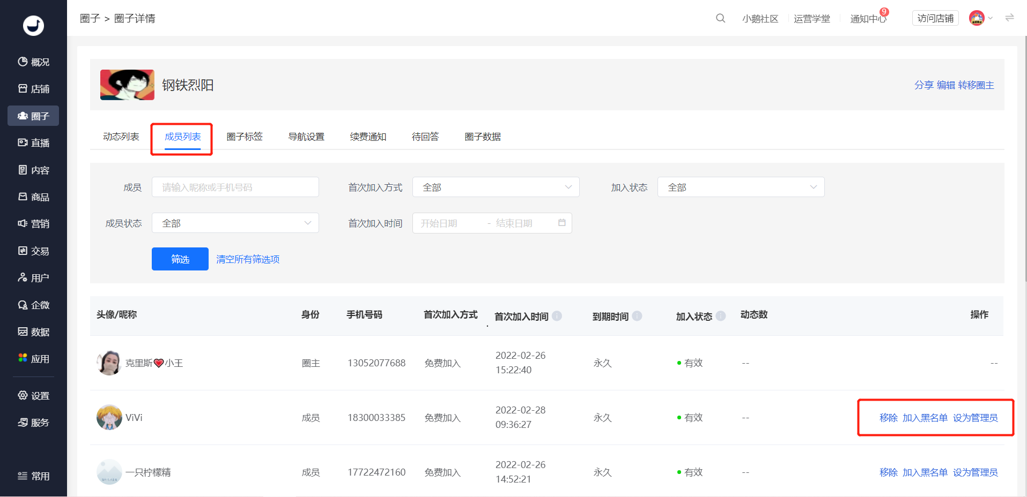The image size is (1027, 497).
Task: Click 移除 for 一只柠檬精
Action: (889, 472)
